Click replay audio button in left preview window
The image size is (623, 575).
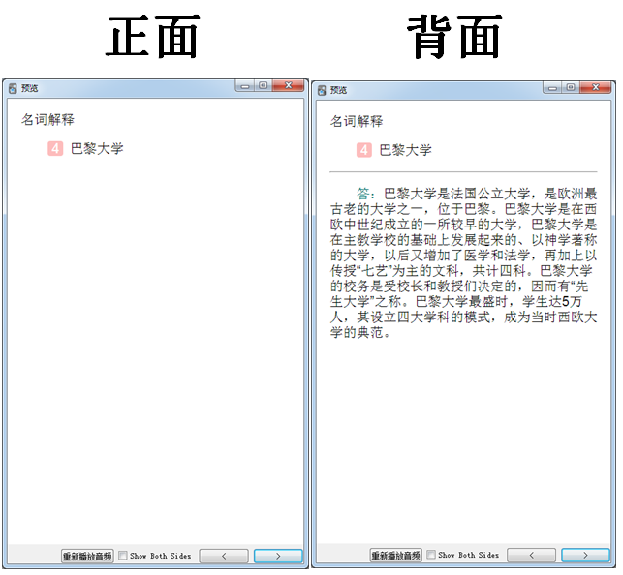[87, 556]
